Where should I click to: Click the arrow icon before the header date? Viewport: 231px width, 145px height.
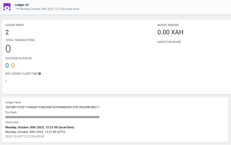click(17, 9)
